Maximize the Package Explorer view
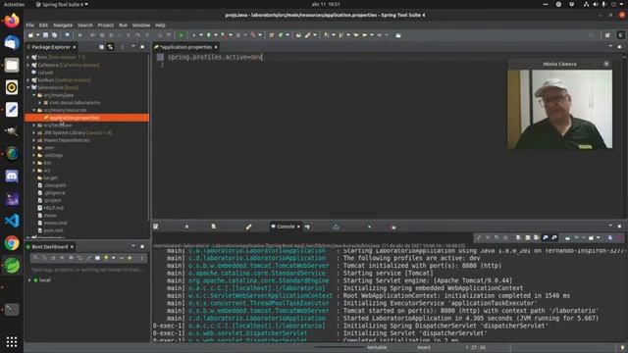The width and height of the screenshot is (628, 353). 142,47
